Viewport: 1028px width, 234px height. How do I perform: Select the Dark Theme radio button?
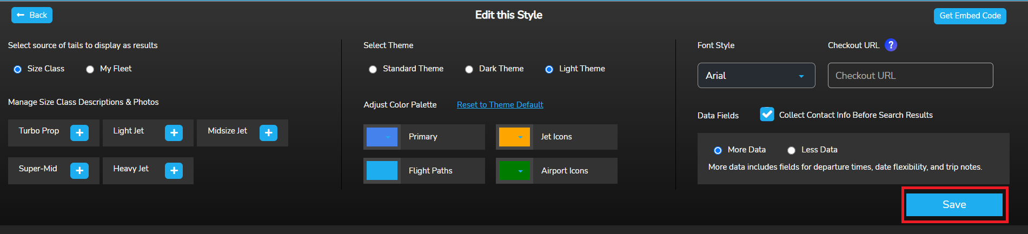pyautogui.click(x=469, y=69)
